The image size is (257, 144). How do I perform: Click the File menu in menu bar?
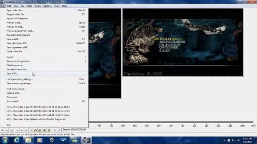click(3, 6)
